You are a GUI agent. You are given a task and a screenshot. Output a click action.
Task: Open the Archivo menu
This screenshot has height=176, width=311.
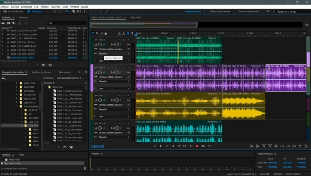point(5,7)
